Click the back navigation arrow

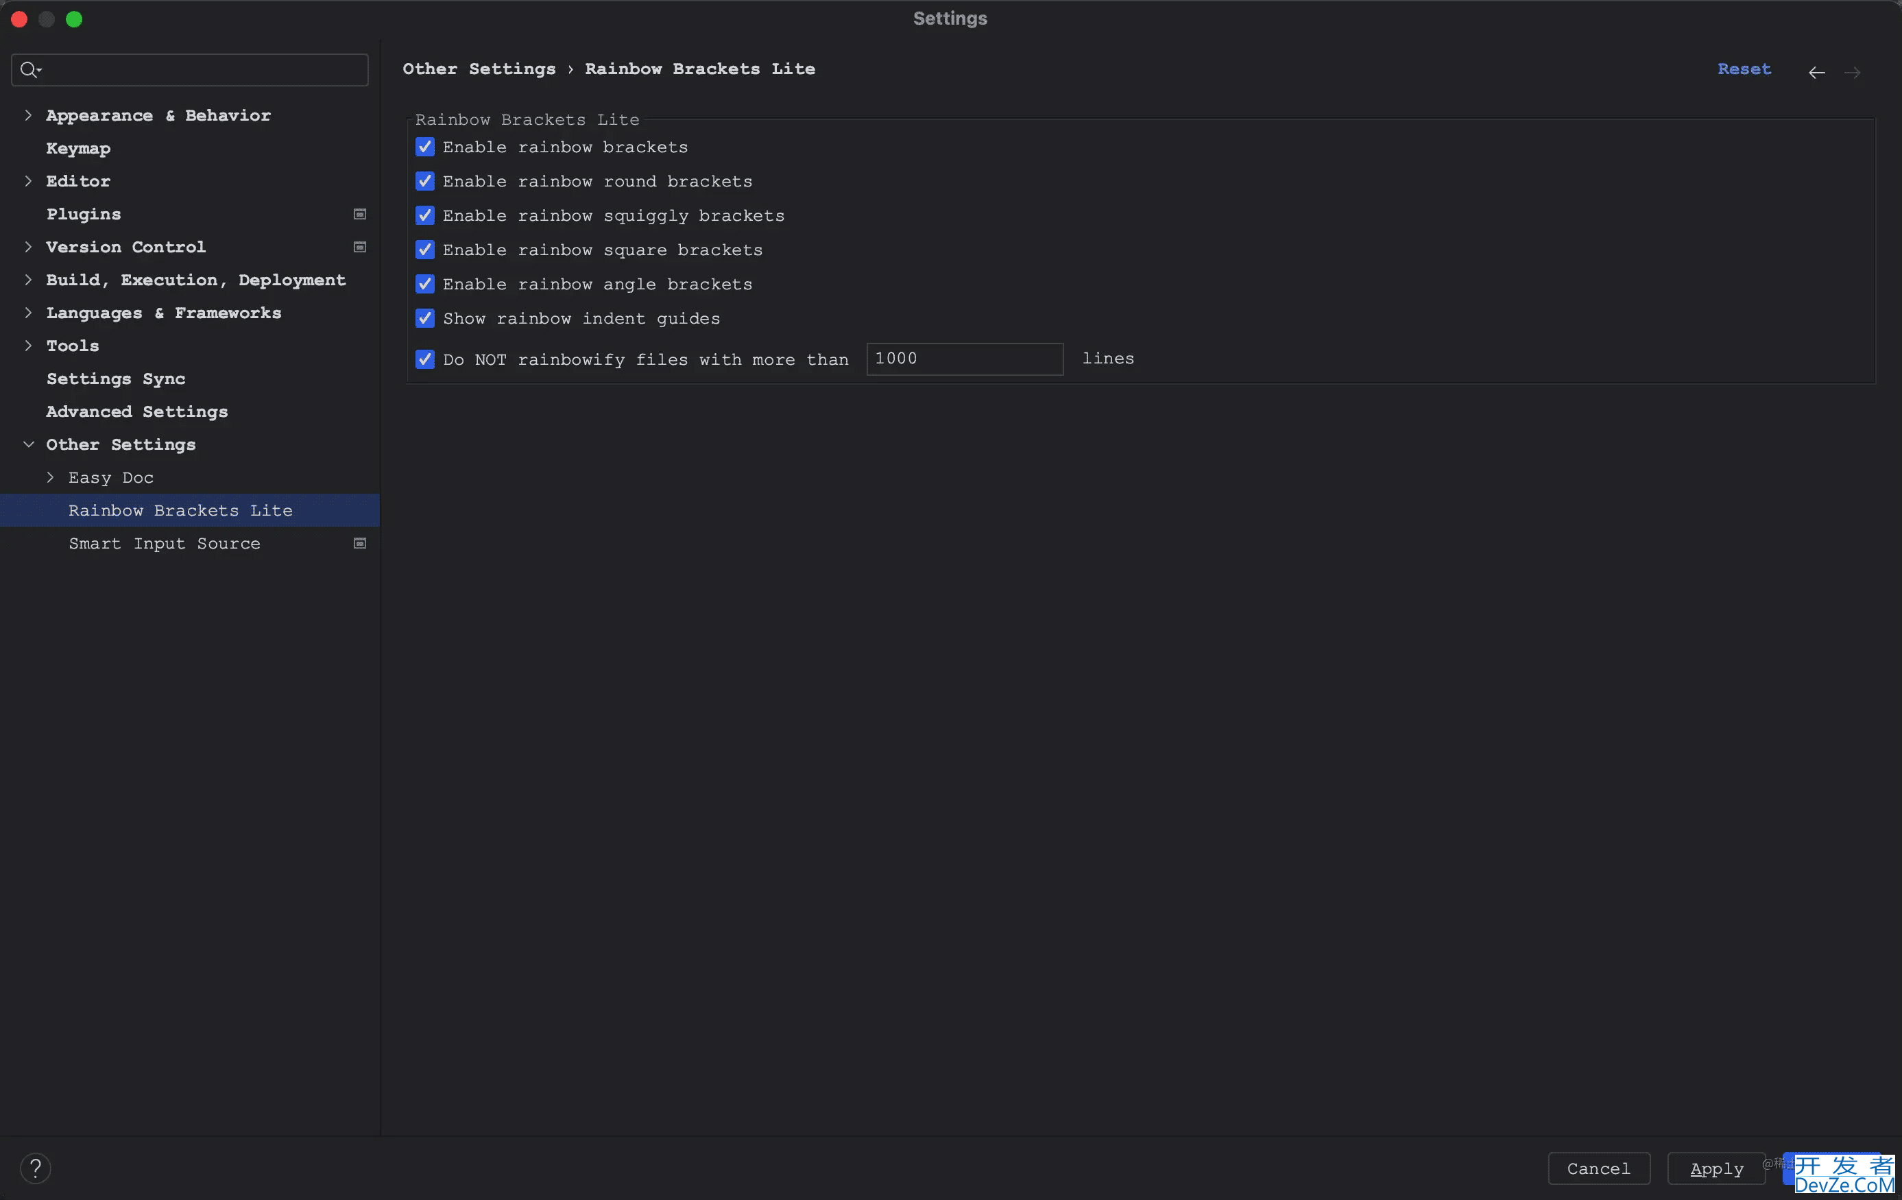pos(1816,72)
